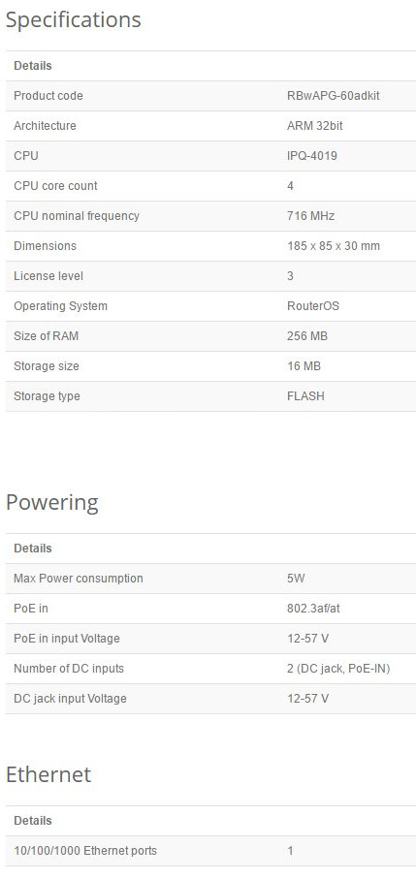Select the 802.3af/at PoE in value

pyautogui.click(x=313, y=609)
